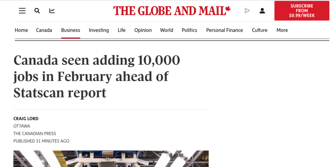Click the search magnifier icon
The width and height of the screenshot is (336, 167).
pyautogui.click(x=37, y=11)
